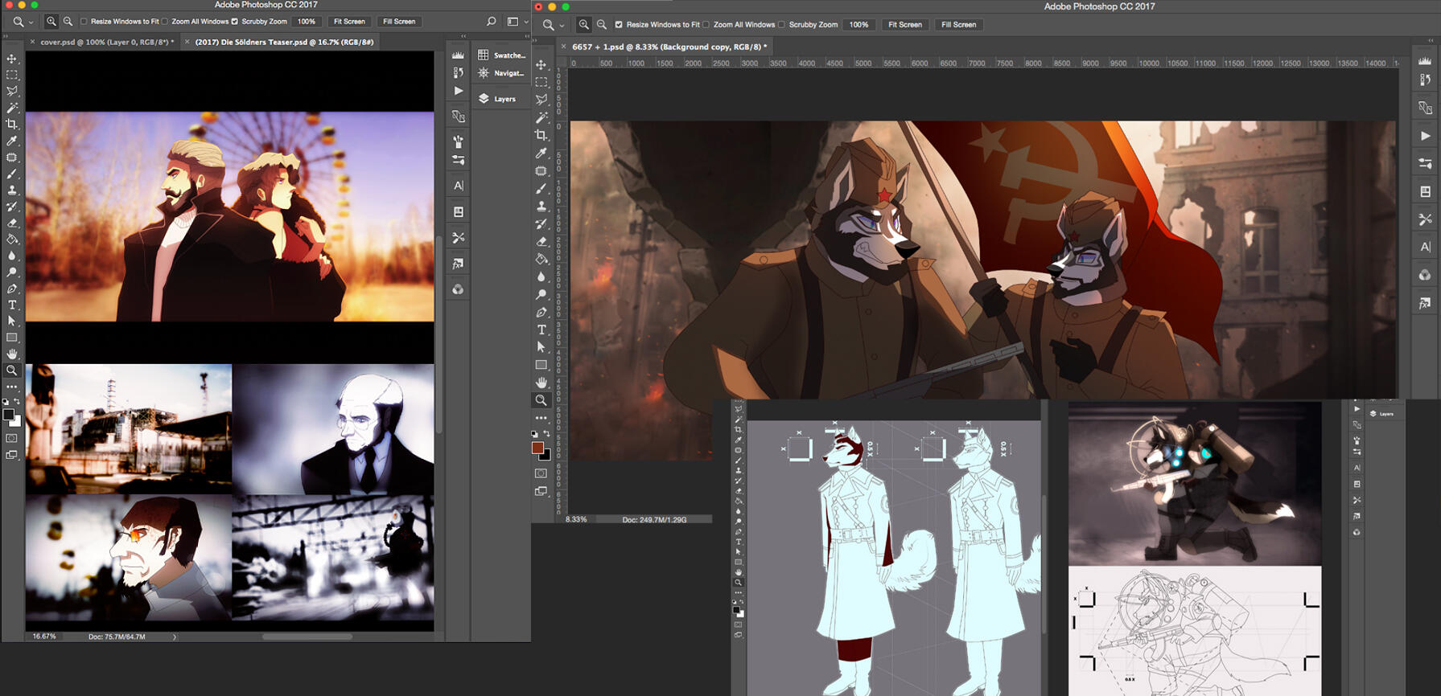Uncheck Scrubby Zoom in left window
Viewport: 1441px width, 696px height.
click(234, 22)
